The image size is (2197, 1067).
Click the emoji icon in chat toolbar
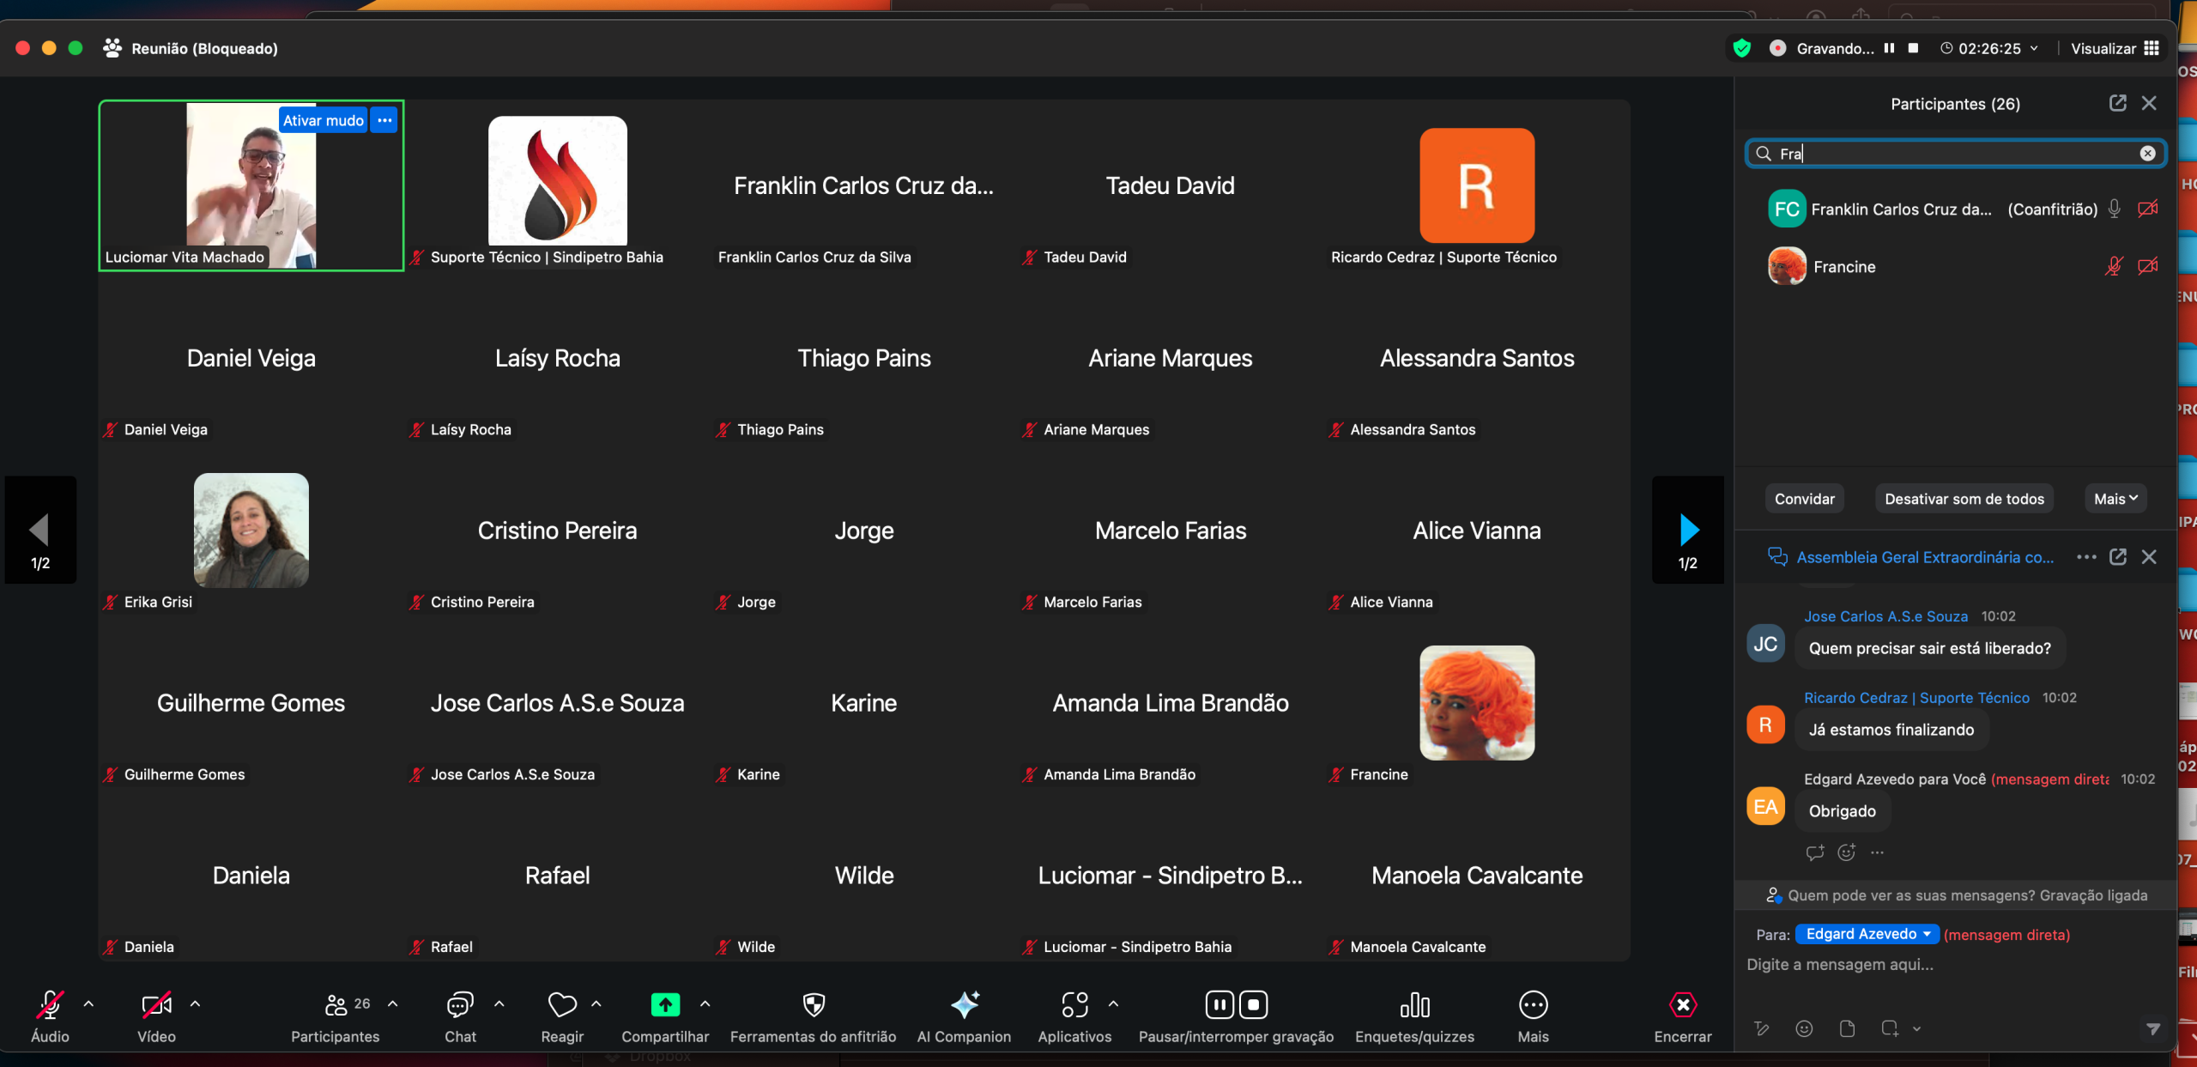[x=1804, y=1028]
